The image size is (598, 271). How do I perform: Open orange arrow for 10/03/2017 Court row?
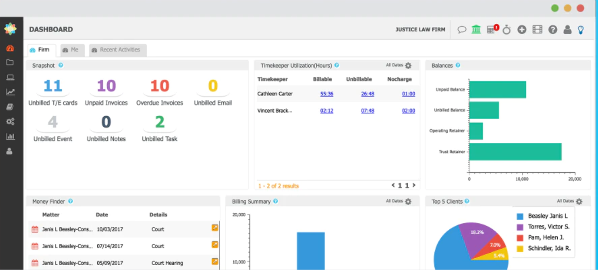coord(215,228)
